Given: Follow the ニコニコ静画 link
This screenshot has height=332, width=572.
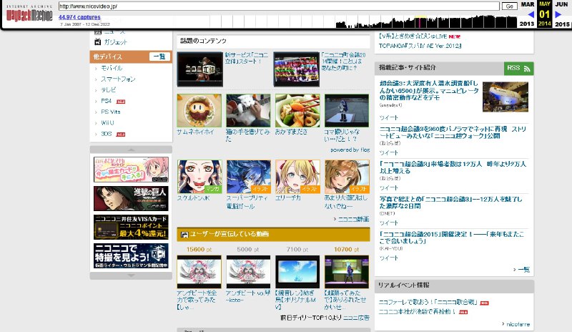Looking at the screenshot, I should pyautogui.click(x=353, y=219).
